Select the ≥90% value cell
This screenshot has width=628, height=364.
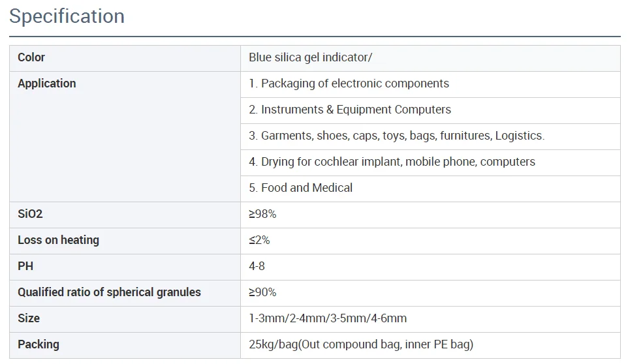point(262,292)
